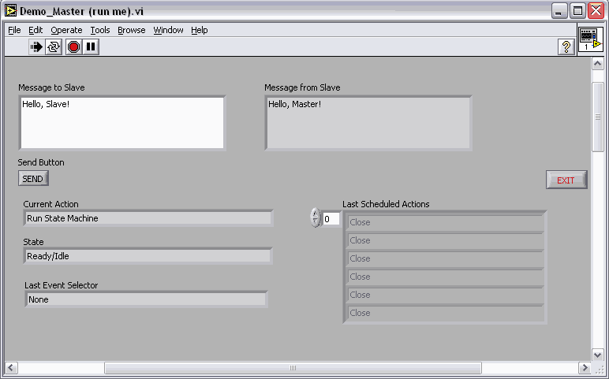Viewport: 609px width, 379px height.
Task: Click the vertical scrollbar down arrow
Action: point(598,354)
